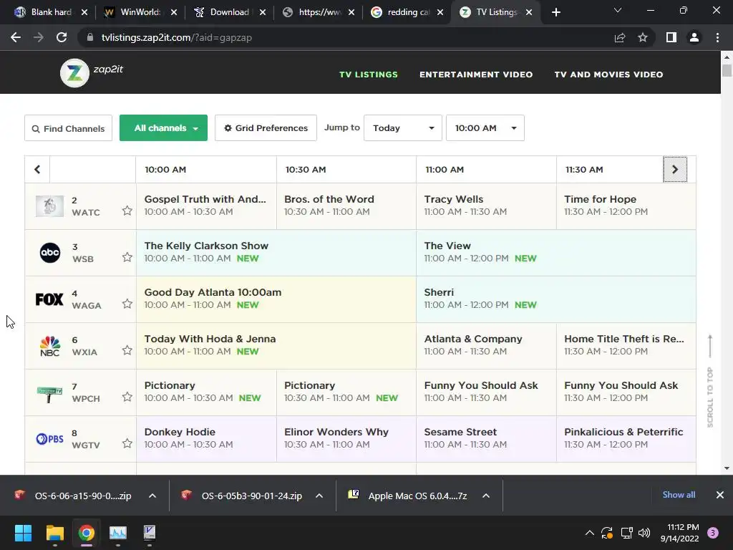Open a new browser tab
The image size is (733, 550).
555,12
